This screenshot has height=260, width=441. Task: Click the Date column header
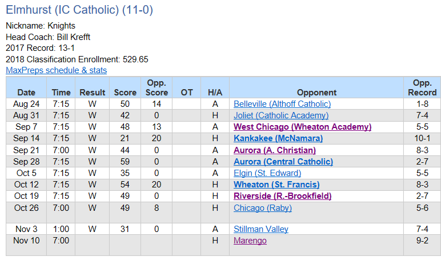(26, 93)
